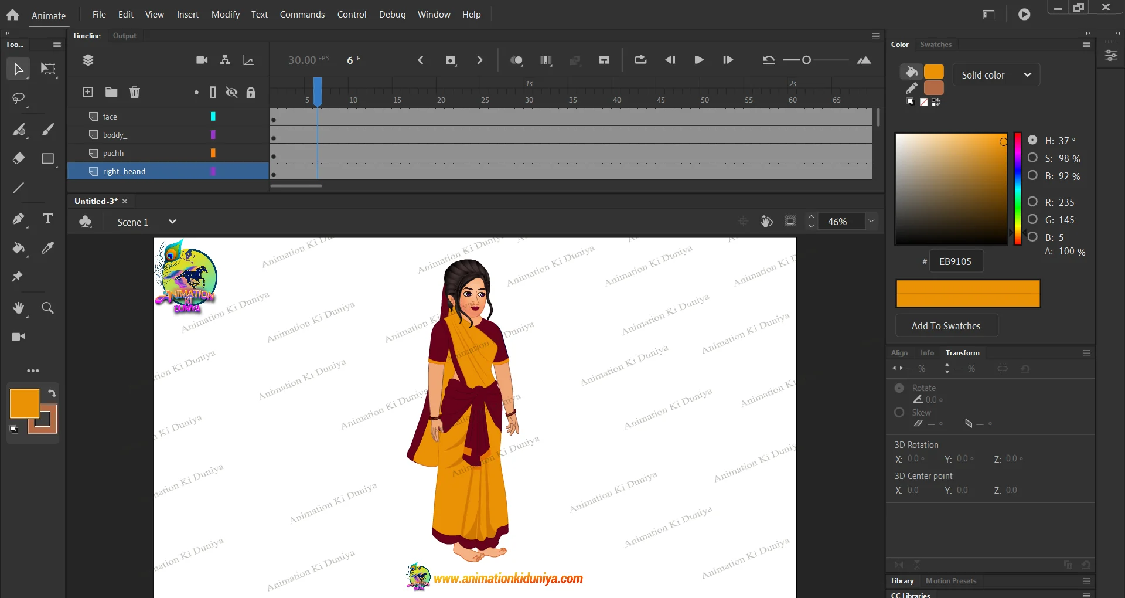Screen dimensions: 1125x598
Task: Click Add To Swatches button
Action: (946, 326)
